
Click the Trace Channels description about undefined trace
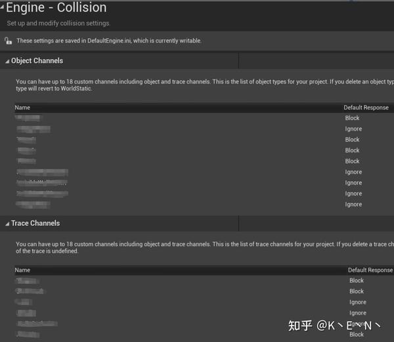(x=204, y=247)
